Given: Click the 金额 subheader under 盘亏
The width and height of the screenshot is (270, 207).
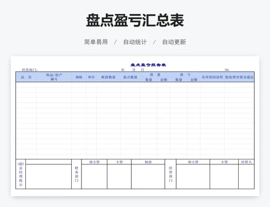Looking at the screenshot, I should tap(194, 79).
